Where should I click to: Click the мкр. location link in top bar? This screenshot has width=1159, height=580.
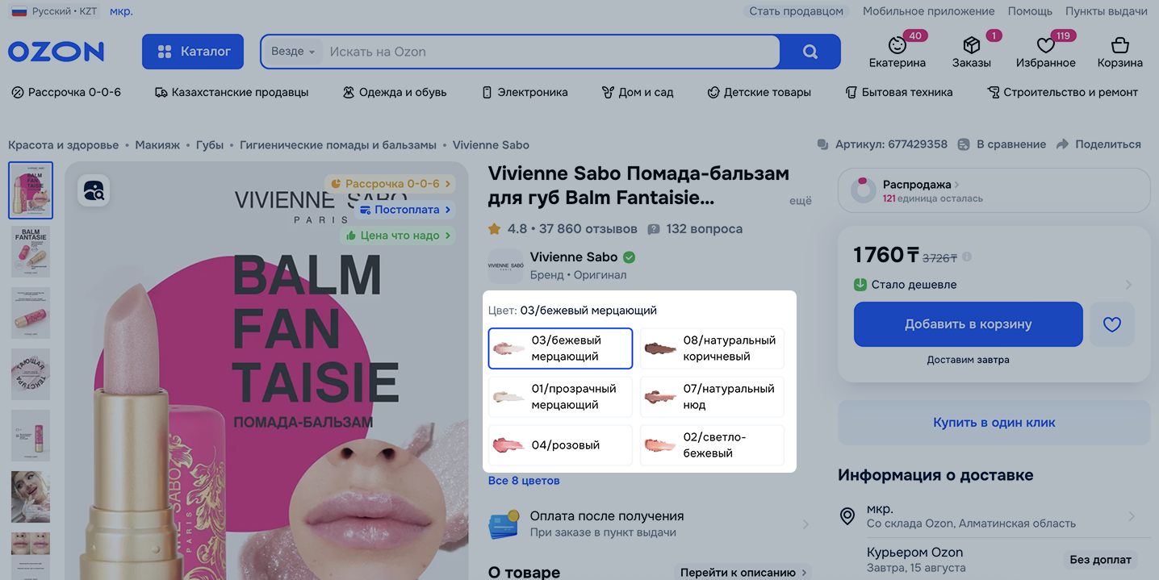pyautogui.click(x=121, y=11)
